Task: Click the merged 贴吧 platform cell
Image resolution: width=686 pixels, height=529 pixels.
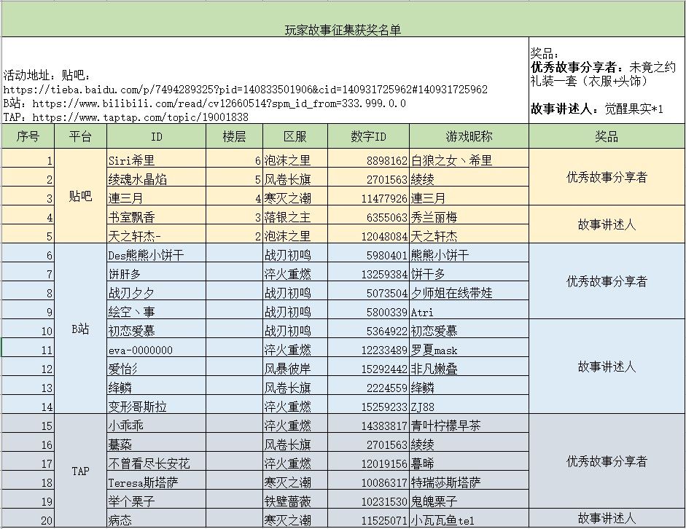Action: (x=80, y=196)
